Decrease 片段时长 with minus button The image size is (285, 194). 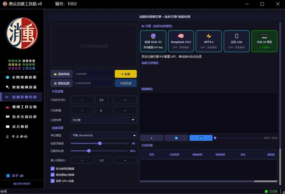(x=82, y=100)
